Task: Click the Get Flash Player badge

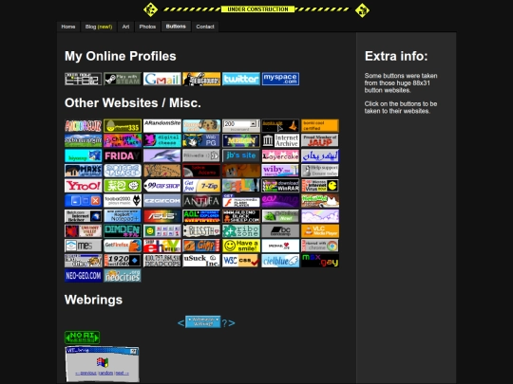Action: [x=241, y=201]
